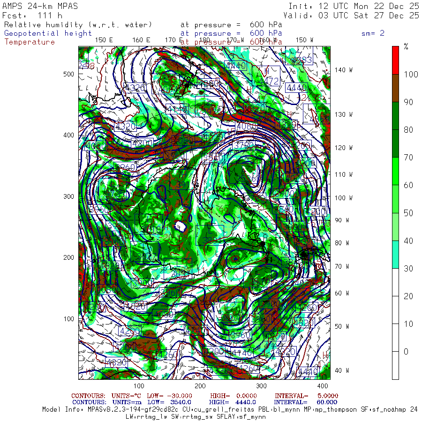The height and width of the screenshot is (422, 422).
Task: Click the red 'Temperature' label
Action: 30,42
